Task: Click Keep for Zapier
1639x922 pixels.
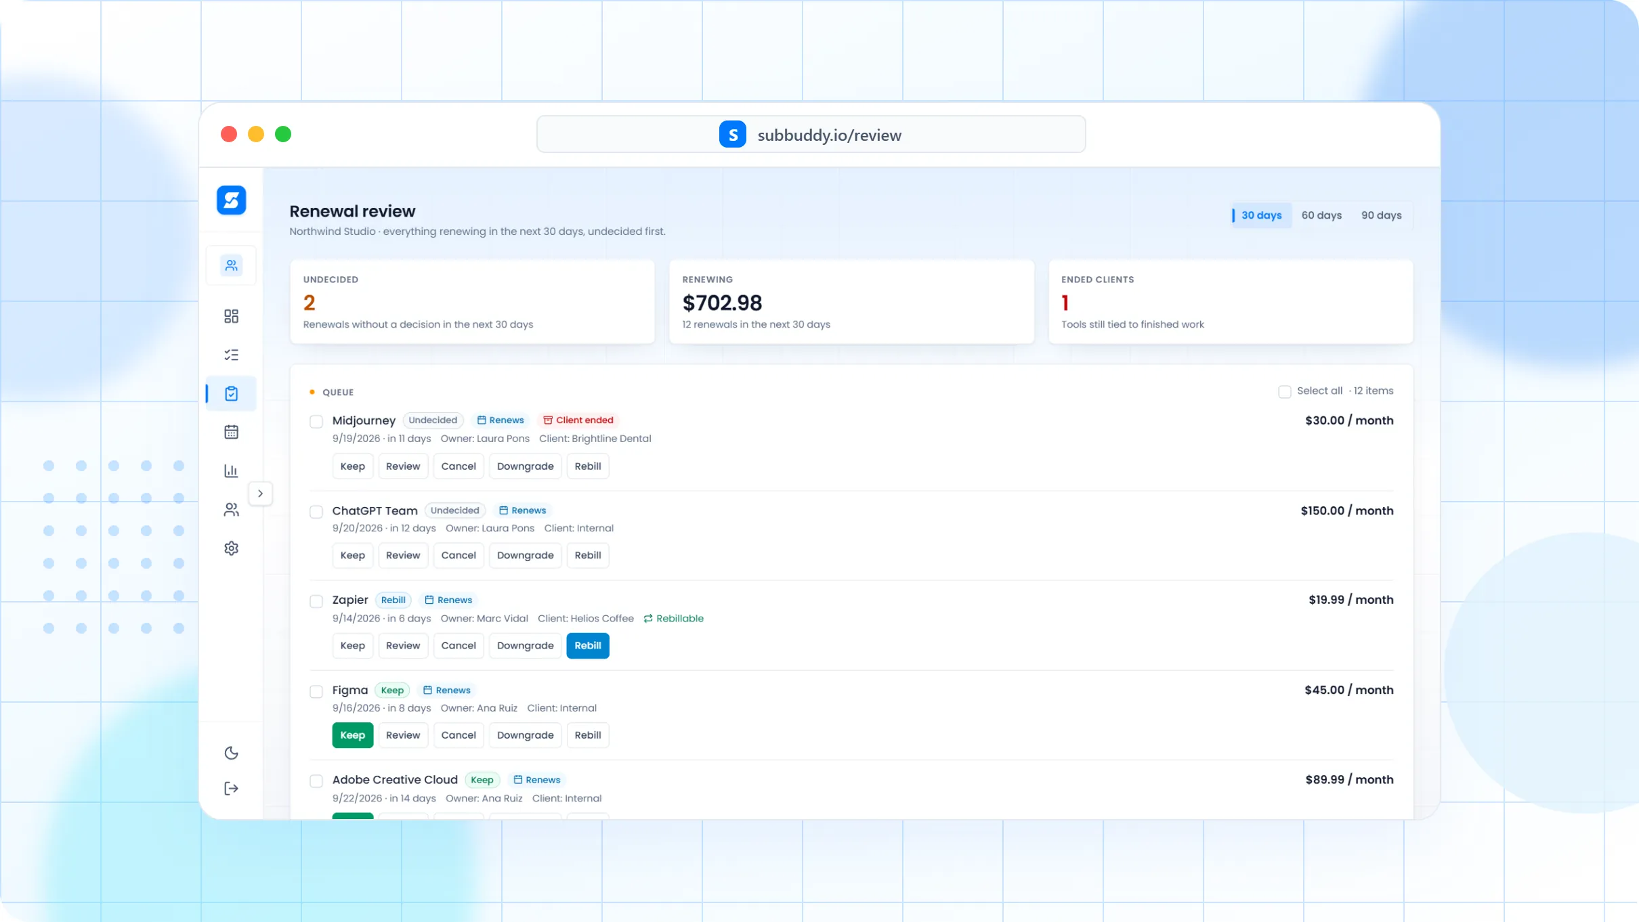Action: pos(353,646)
